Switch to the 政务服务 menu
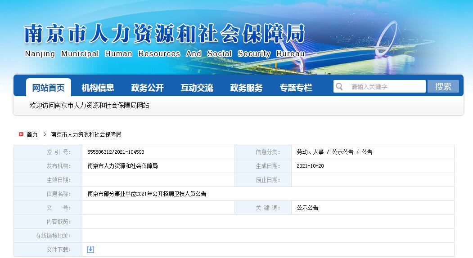The height and width of the screenshot is (258, 473). pos(246,88)
